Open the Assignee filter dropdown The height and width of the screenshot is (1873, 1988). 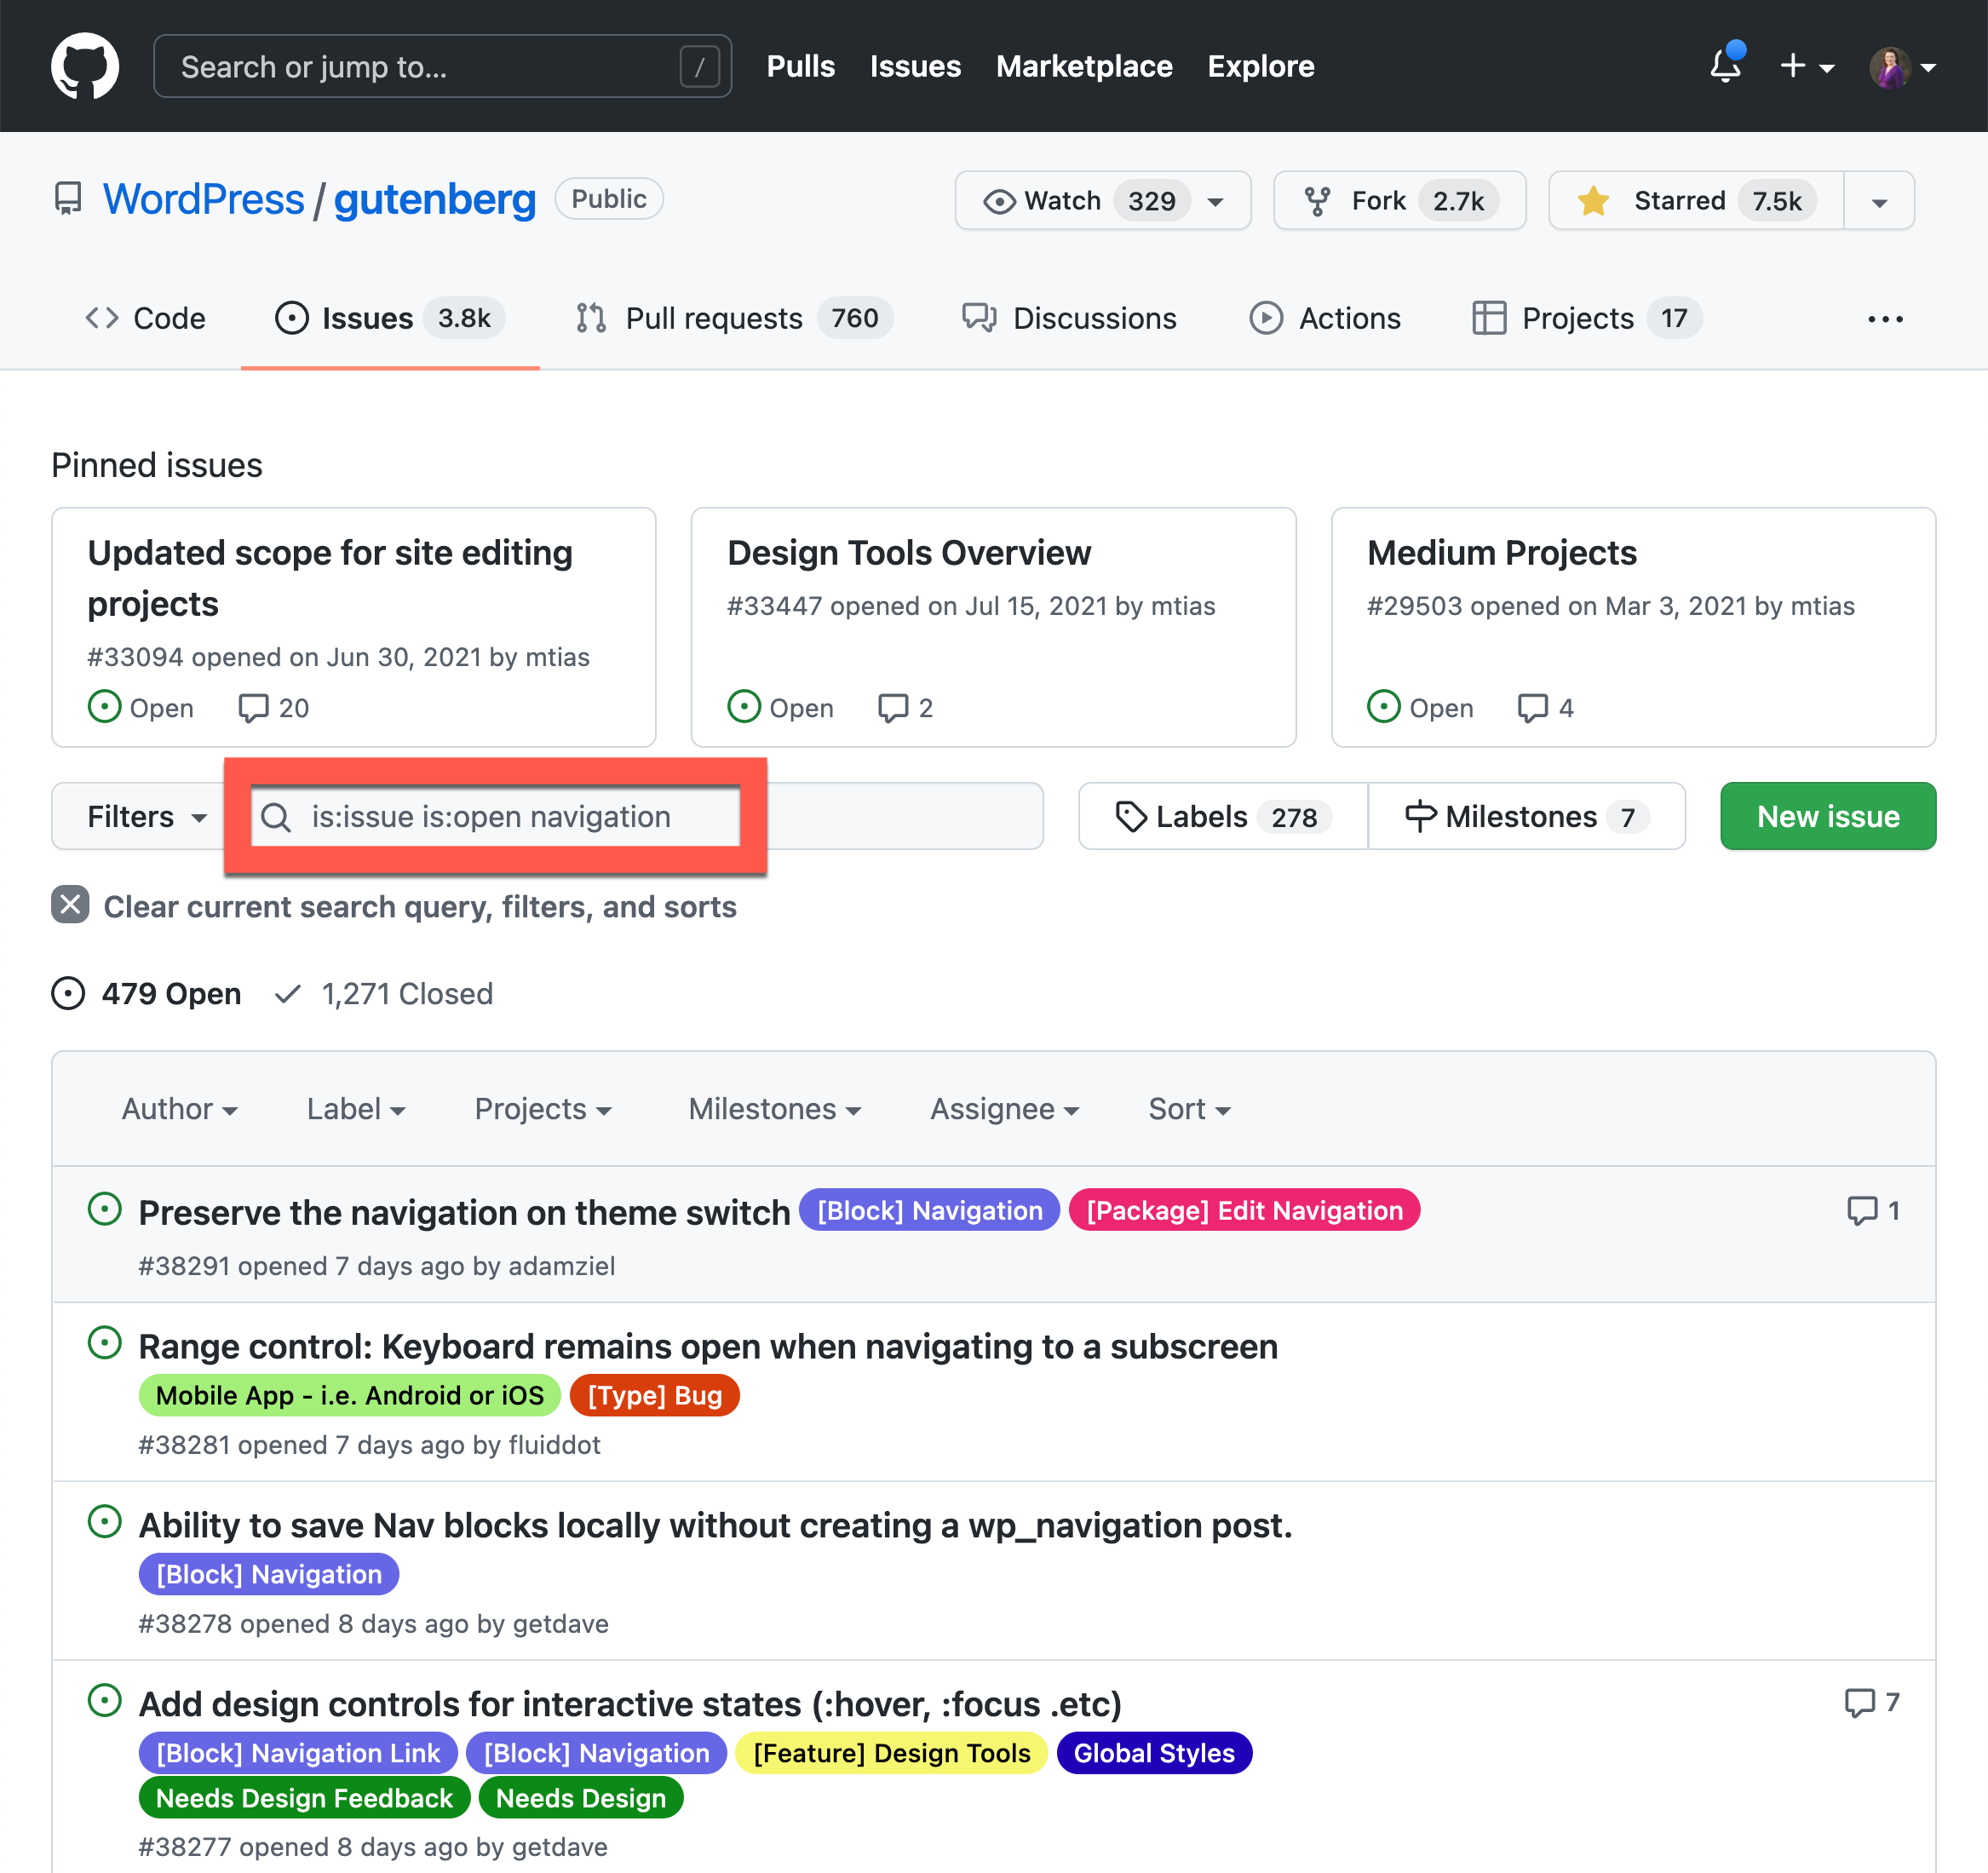click(1005, 1108)
